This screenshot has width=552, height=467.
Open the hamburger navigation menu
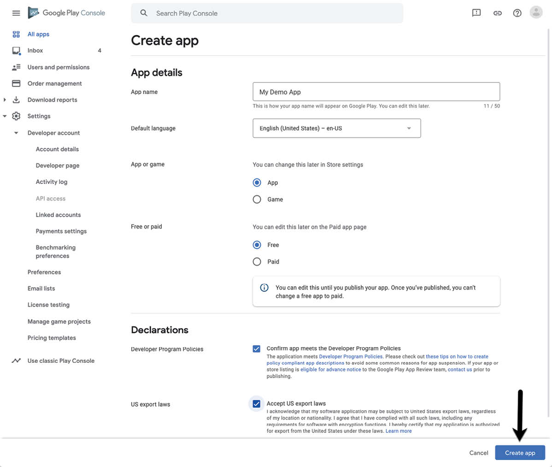click(x=16, y=13)
